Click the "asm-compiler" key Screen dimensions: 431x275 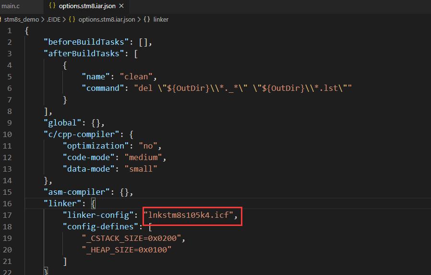(x=77, y=192)
